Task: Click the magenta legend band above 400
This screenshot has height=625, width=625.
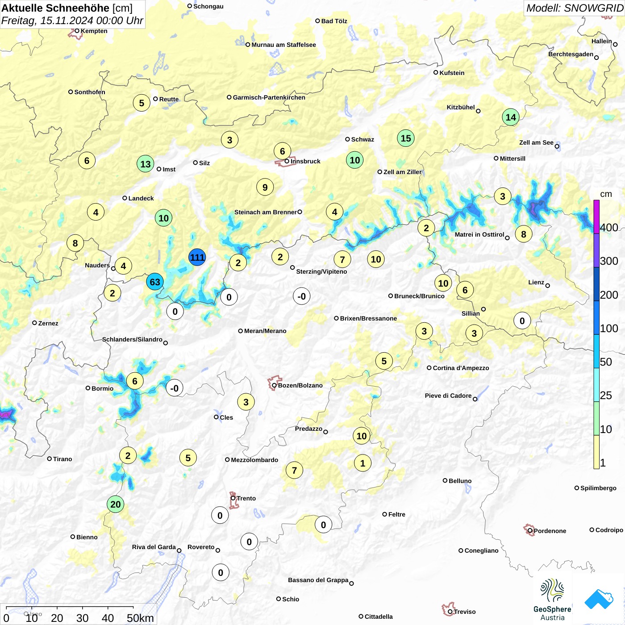Action: tap(596, 217)
